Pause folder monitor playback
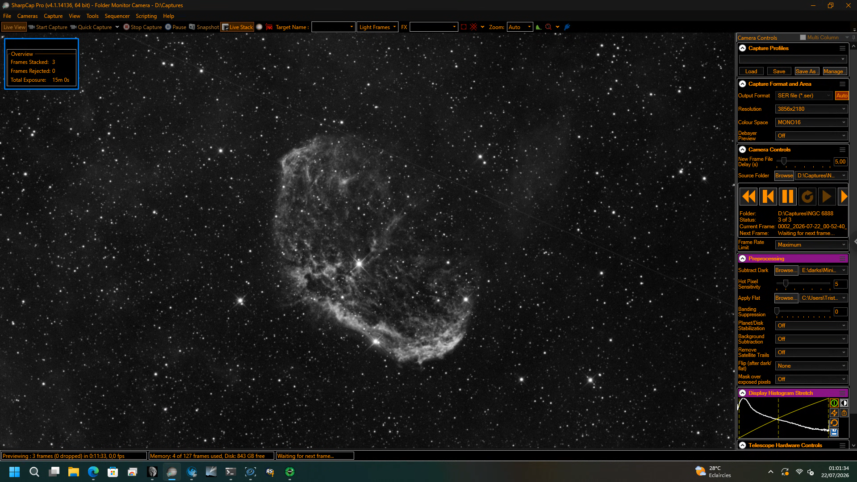The height and width of the screenshot is (482, 857). [x=788, y=197]
